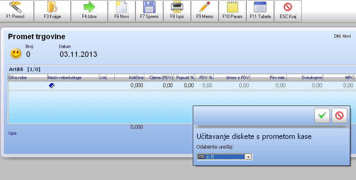The image size is (356, 180).
Task: Click the Artikli [1/0] heading
Action: point(25,69)
